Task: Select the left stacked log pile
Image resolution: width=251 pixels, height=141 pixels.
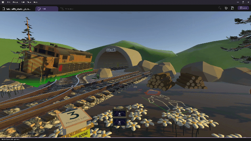Action: [x=161, y=82]
